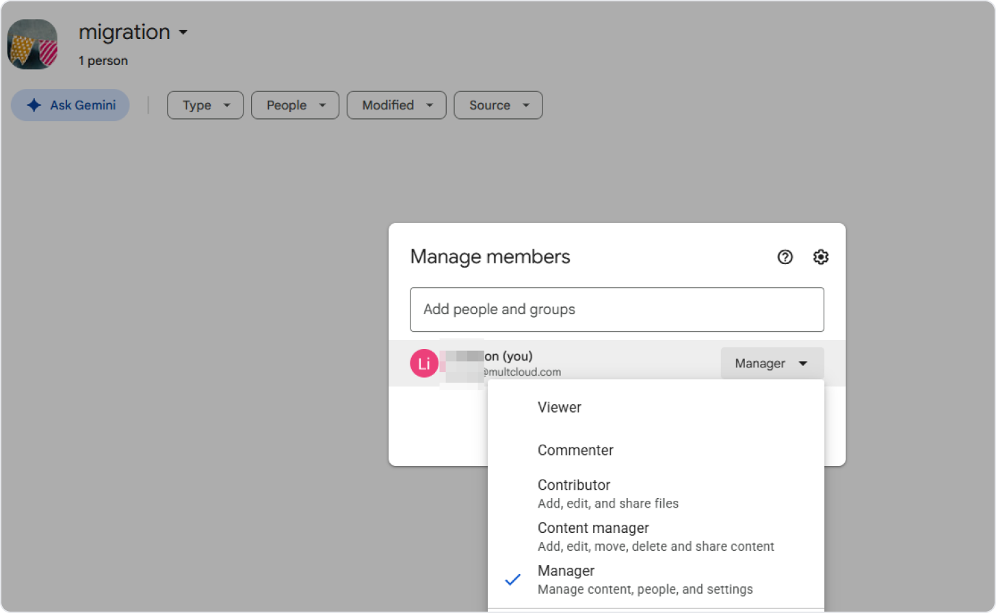The image size is (996, 613).
Task: Choose the Contributor role
Action: (656, 493)
